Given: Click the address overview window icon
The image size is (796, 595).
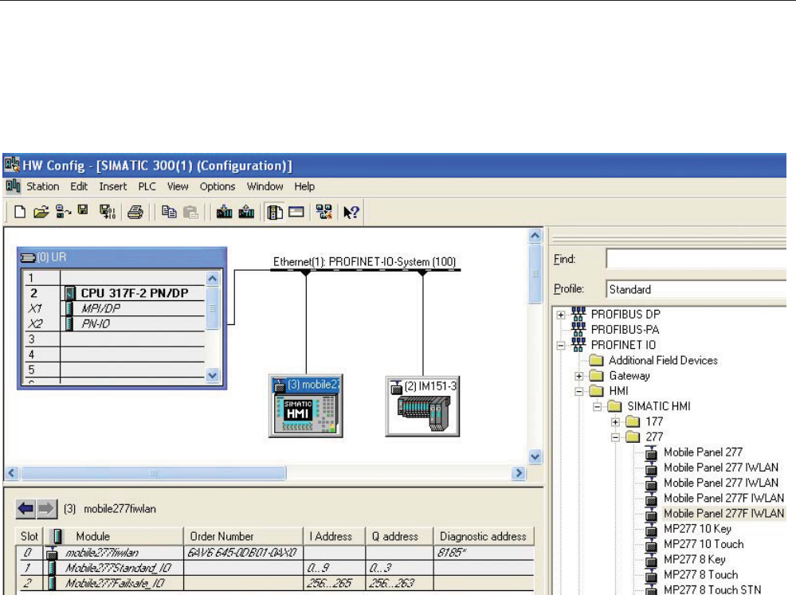Looking at the screenshot, I should coord(296,212).
